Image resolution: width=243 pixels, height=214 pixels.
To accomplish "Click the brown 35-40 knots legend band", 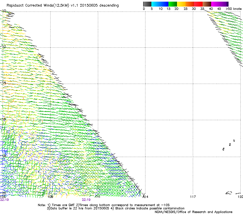I will click(x=207, y=4).
